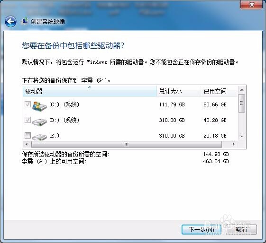Click the horizontal scrollbar thumb in drive list
The height and width of the screenshot is (243, 266).
pyautogui.click(x=127, y=144)
